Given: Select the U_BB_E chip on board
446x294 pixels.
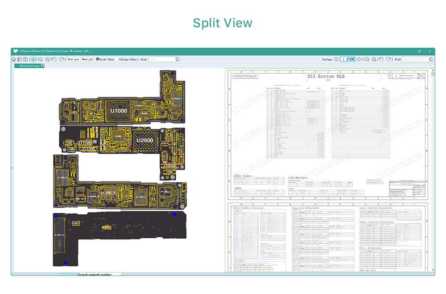Looking at the screenshot, I should point(108,193).
